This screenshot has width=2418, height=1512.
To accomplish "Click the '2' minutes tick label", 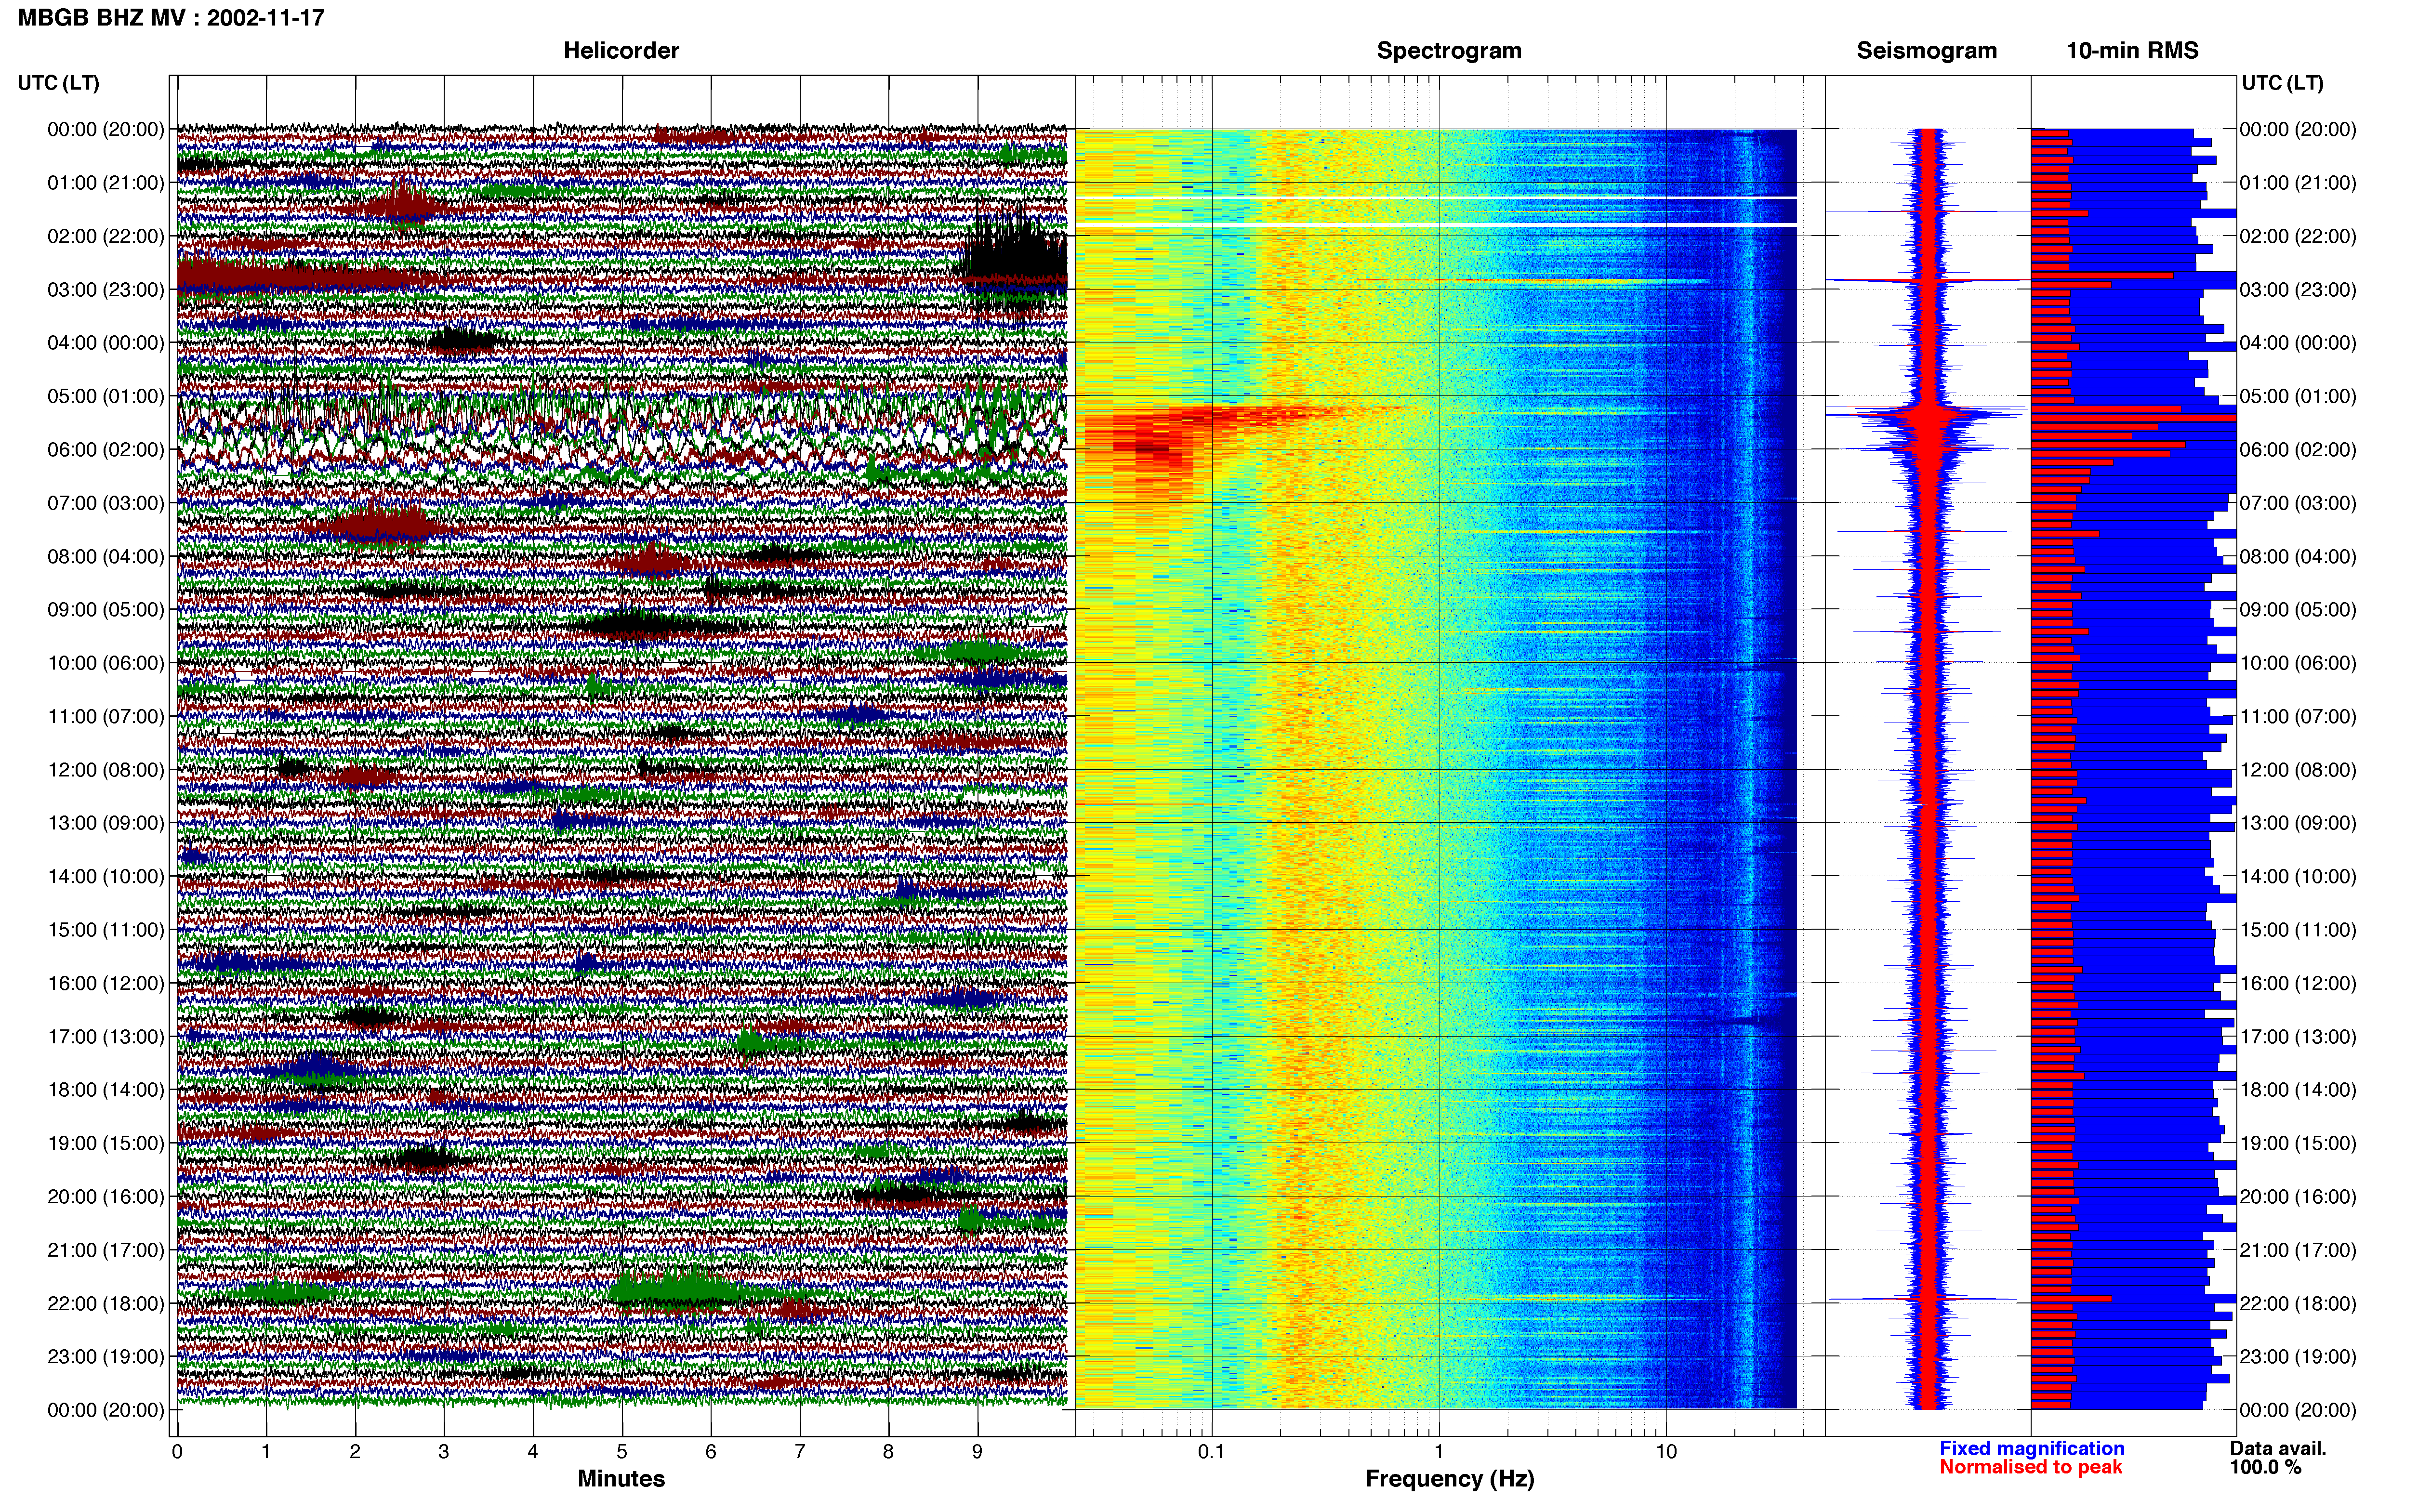I will click(x=355, y=1451).
